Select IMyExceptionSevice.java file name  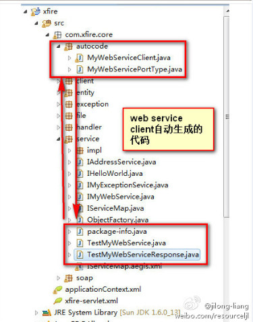(x=128, y=185)
